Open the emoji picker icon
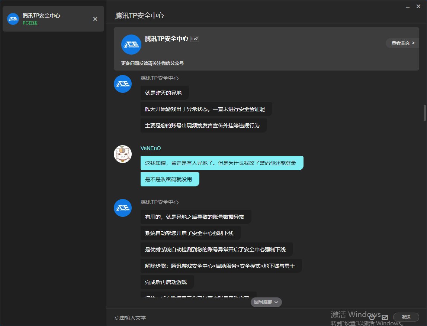 tap(372, 317)
